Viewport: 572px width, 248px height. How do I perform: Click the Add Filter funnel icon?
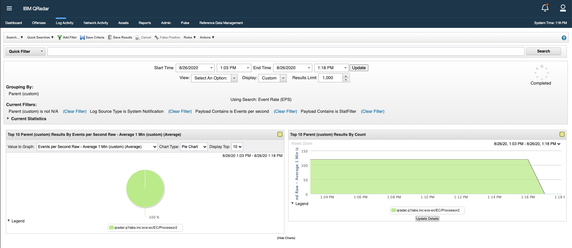coord(59,37)
